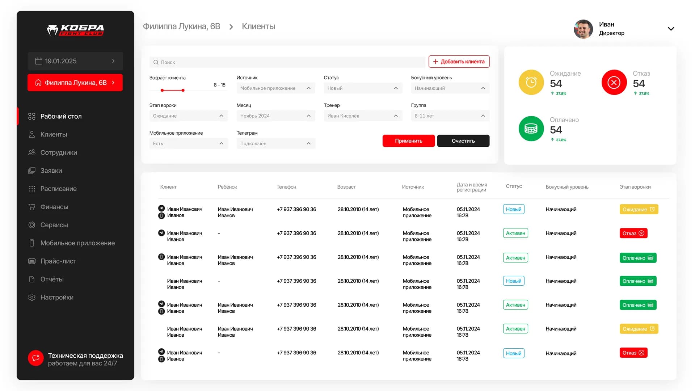Image resolution: width=695 pixels, height=391 pixels.
Task: Open Расписание in the sidebar menu
Action: coord(58,189)
